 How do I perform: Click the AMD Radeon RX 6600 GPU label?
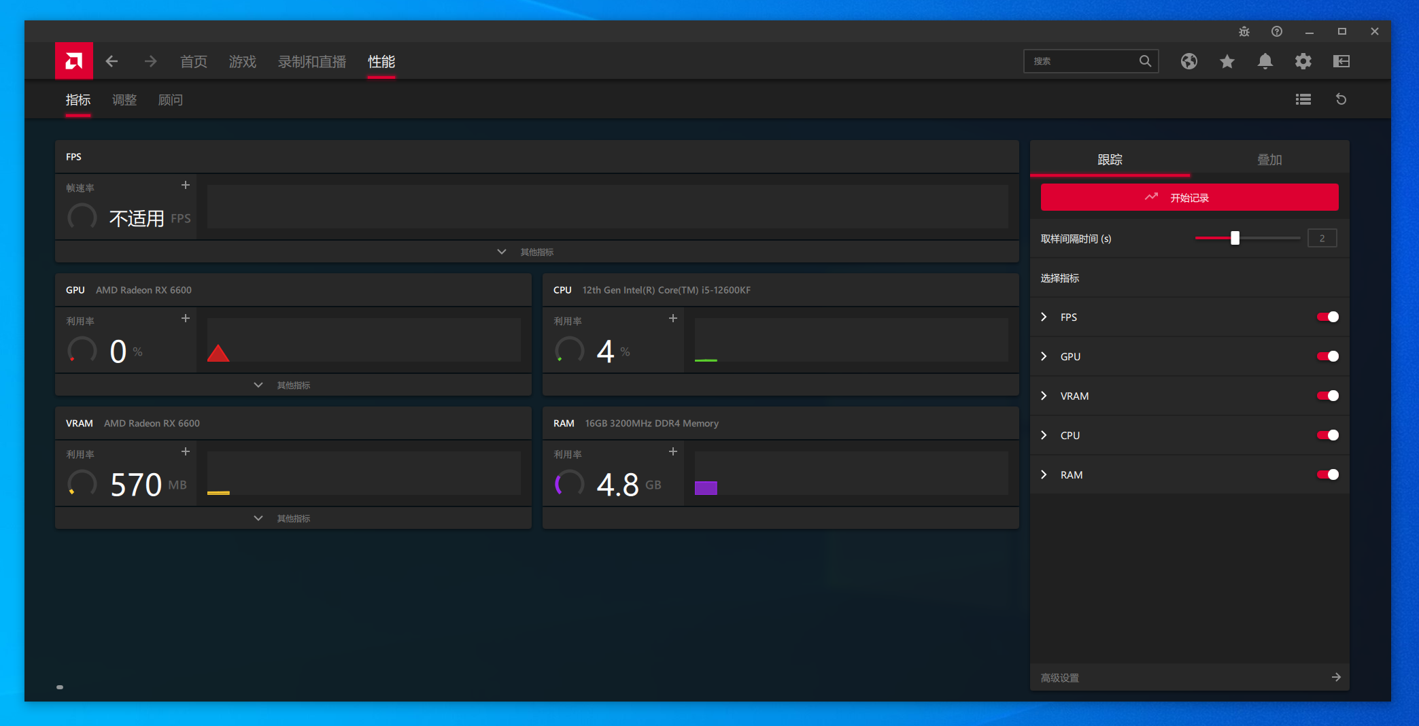point(143,290)
